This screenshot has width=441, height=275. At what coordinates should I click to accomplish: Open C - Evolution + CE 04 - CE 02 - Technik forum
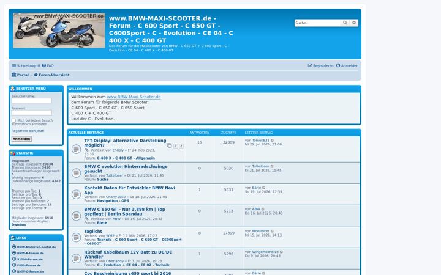(133, 265)
